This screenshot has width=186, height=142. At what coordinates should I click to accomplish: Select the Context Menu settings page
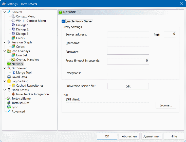[x=26, y=16]
